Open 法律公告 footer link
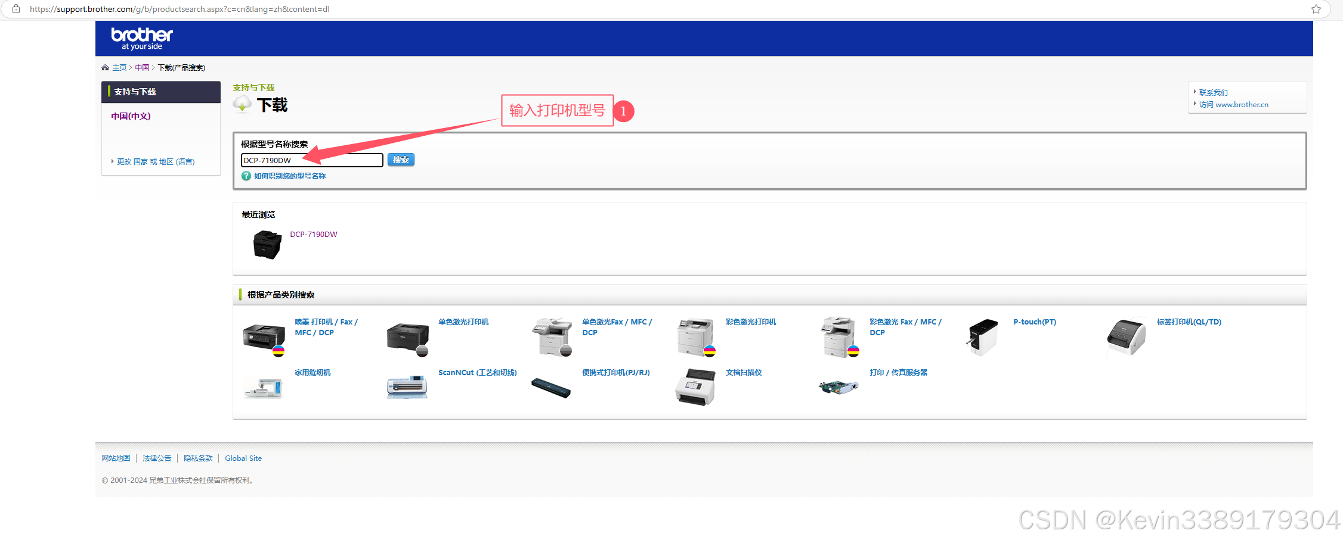 tap(157, 458)
